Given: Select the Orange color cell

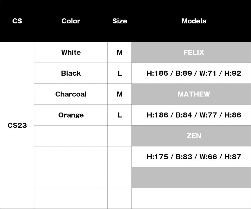Looking at the screenshot, I should (x=71, y=115).
